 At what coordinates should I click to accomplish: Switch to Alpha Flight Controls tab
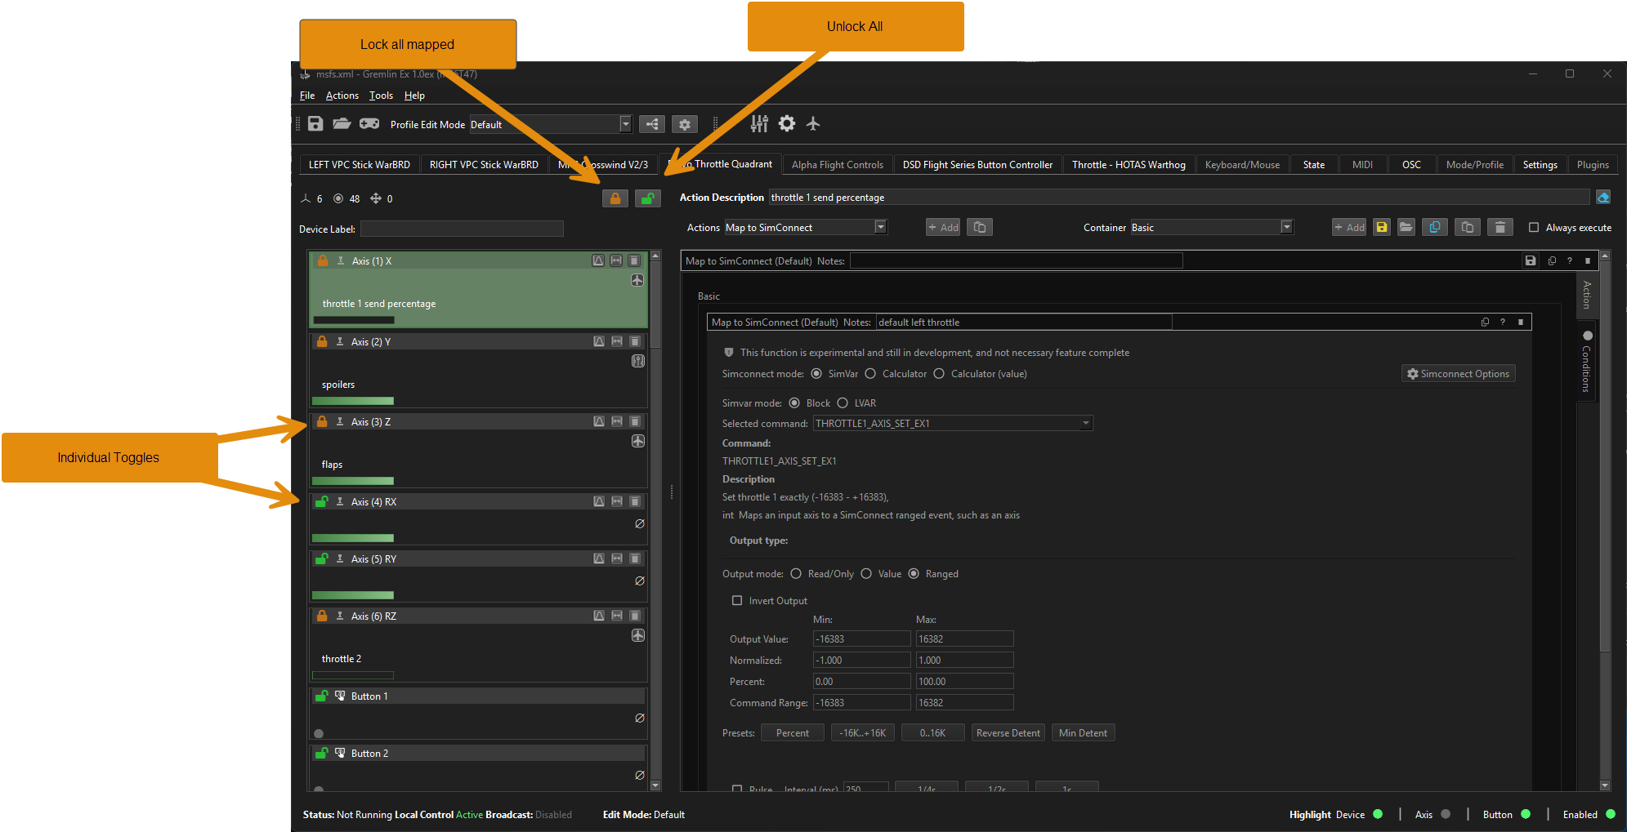tap(838, 164)
